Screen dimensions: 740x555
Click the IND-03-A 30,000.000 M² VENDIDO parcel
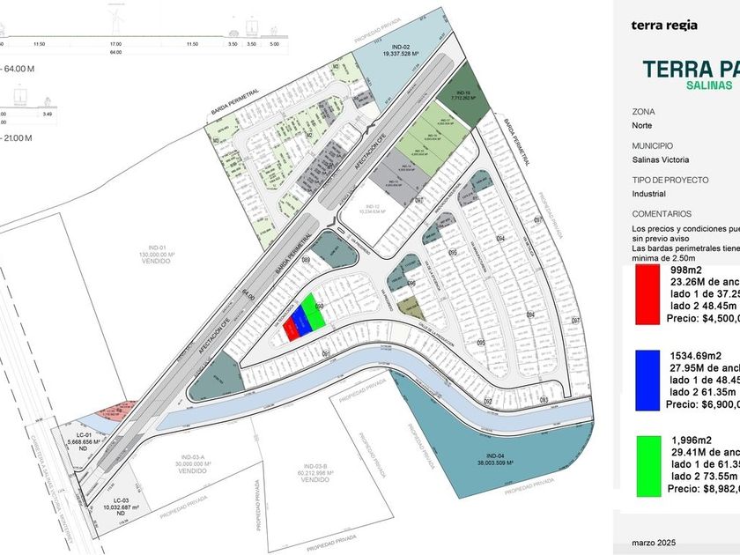(193, 464)
